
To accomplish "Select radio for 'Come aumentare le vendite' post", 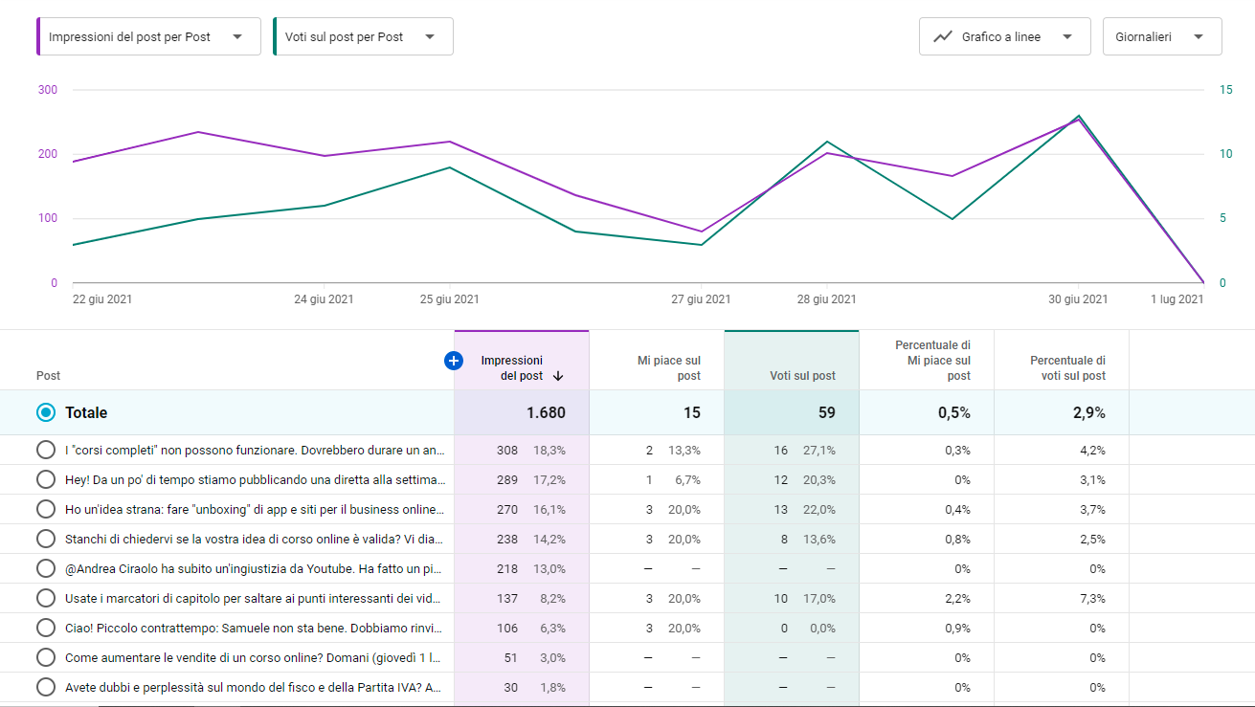I will tap(45, 657).
